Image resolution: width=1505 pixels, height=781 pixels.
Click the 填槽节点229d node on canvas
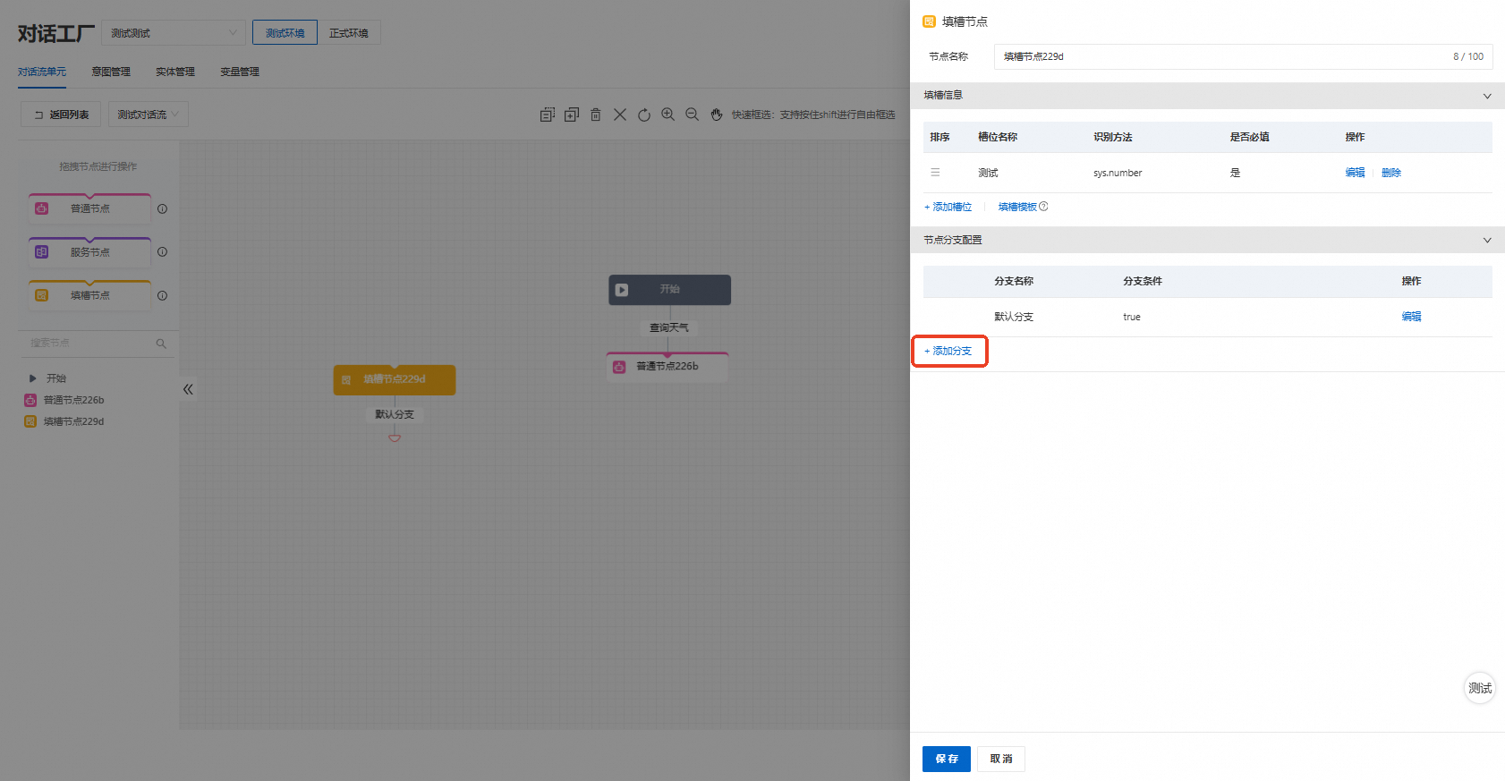395,379
